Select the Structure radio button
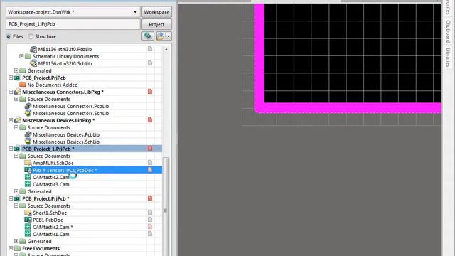The width and height of the screenshot is (455, 256). point(31,36)
